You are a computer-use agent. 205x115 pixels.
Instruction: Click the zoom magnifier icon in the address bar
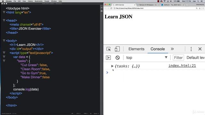point(197,8)
